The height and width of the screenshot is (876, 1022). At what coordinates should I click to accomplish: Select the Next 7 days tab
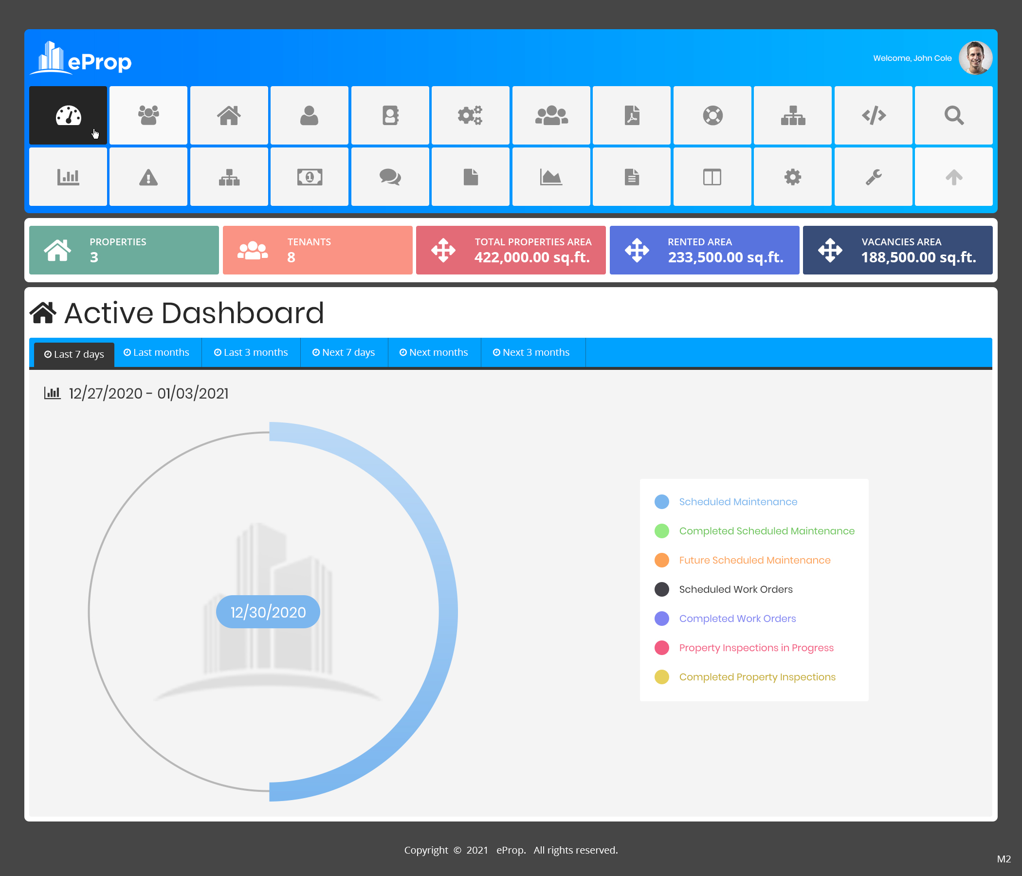pos(344,352)
